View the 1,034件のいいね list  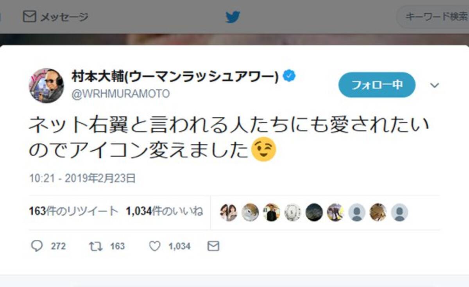[164, 211]
